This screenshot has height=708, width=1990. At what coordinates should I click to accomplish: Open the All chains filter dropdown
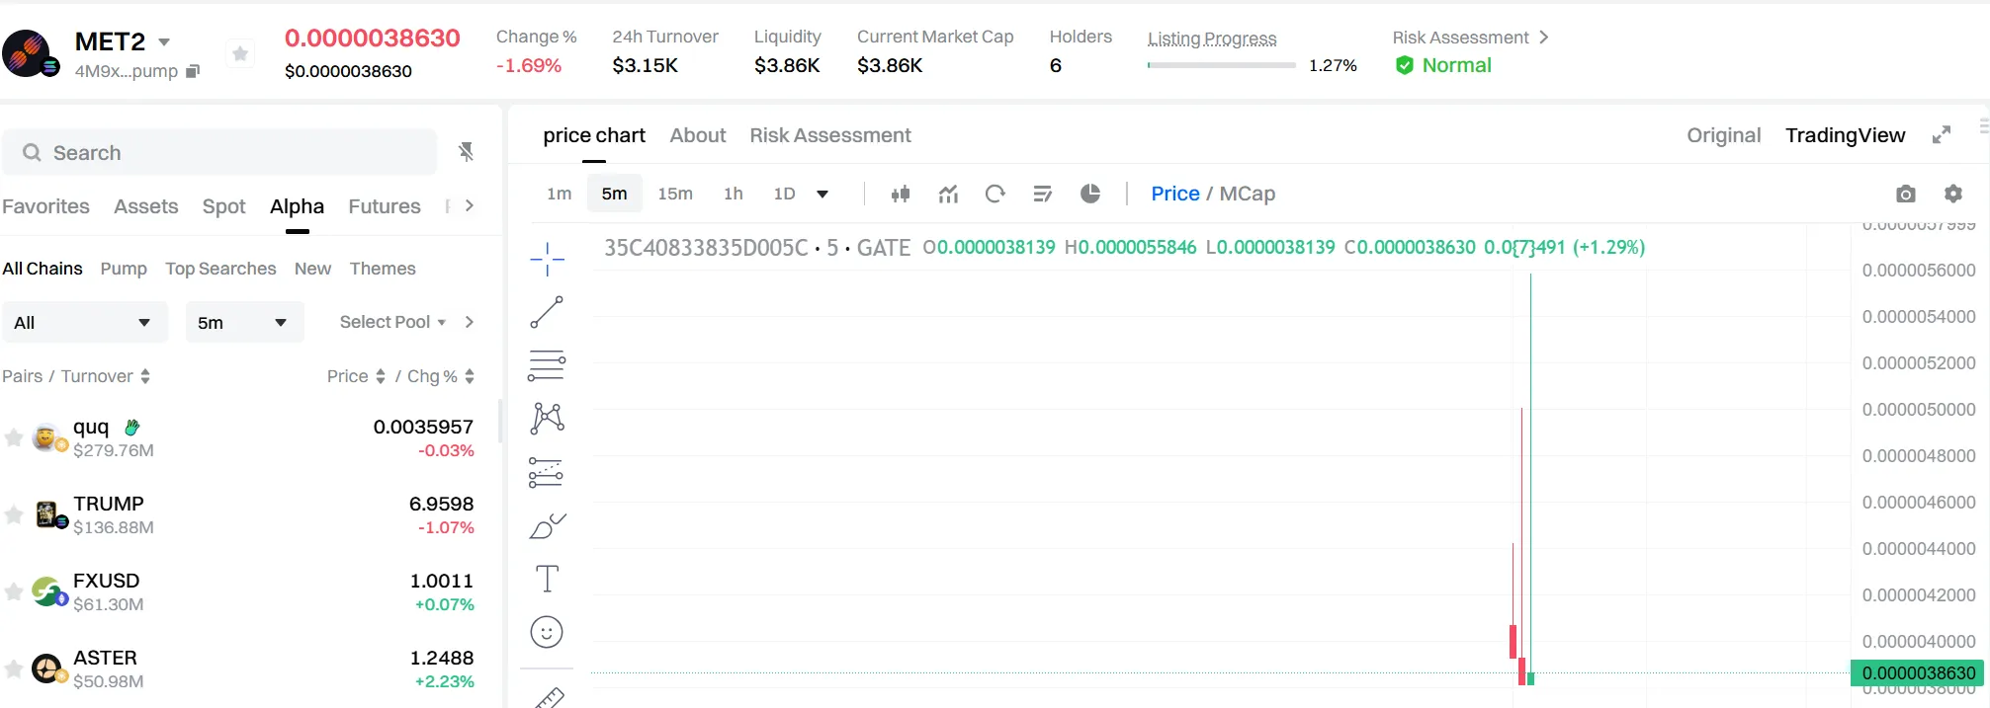83,323
